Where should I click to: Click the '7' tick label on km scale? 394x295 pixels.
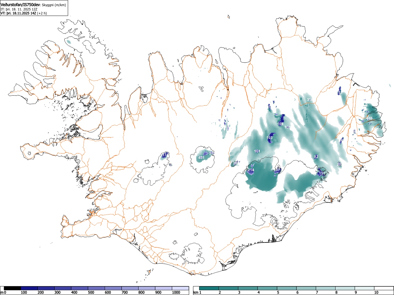(317, 293)
